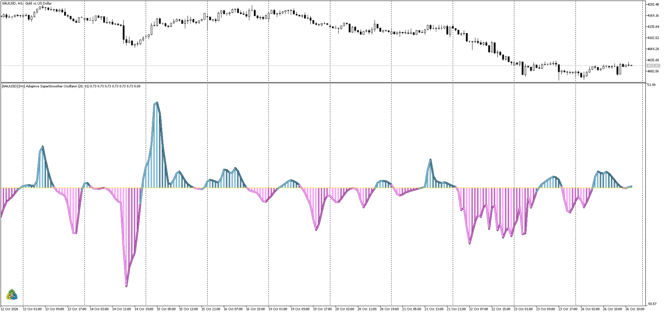The height and width of the screenshot is (313, 664).
Task: Click the 4069.20 price scale label
Action: pyautogui.click(x=653, y=49)
